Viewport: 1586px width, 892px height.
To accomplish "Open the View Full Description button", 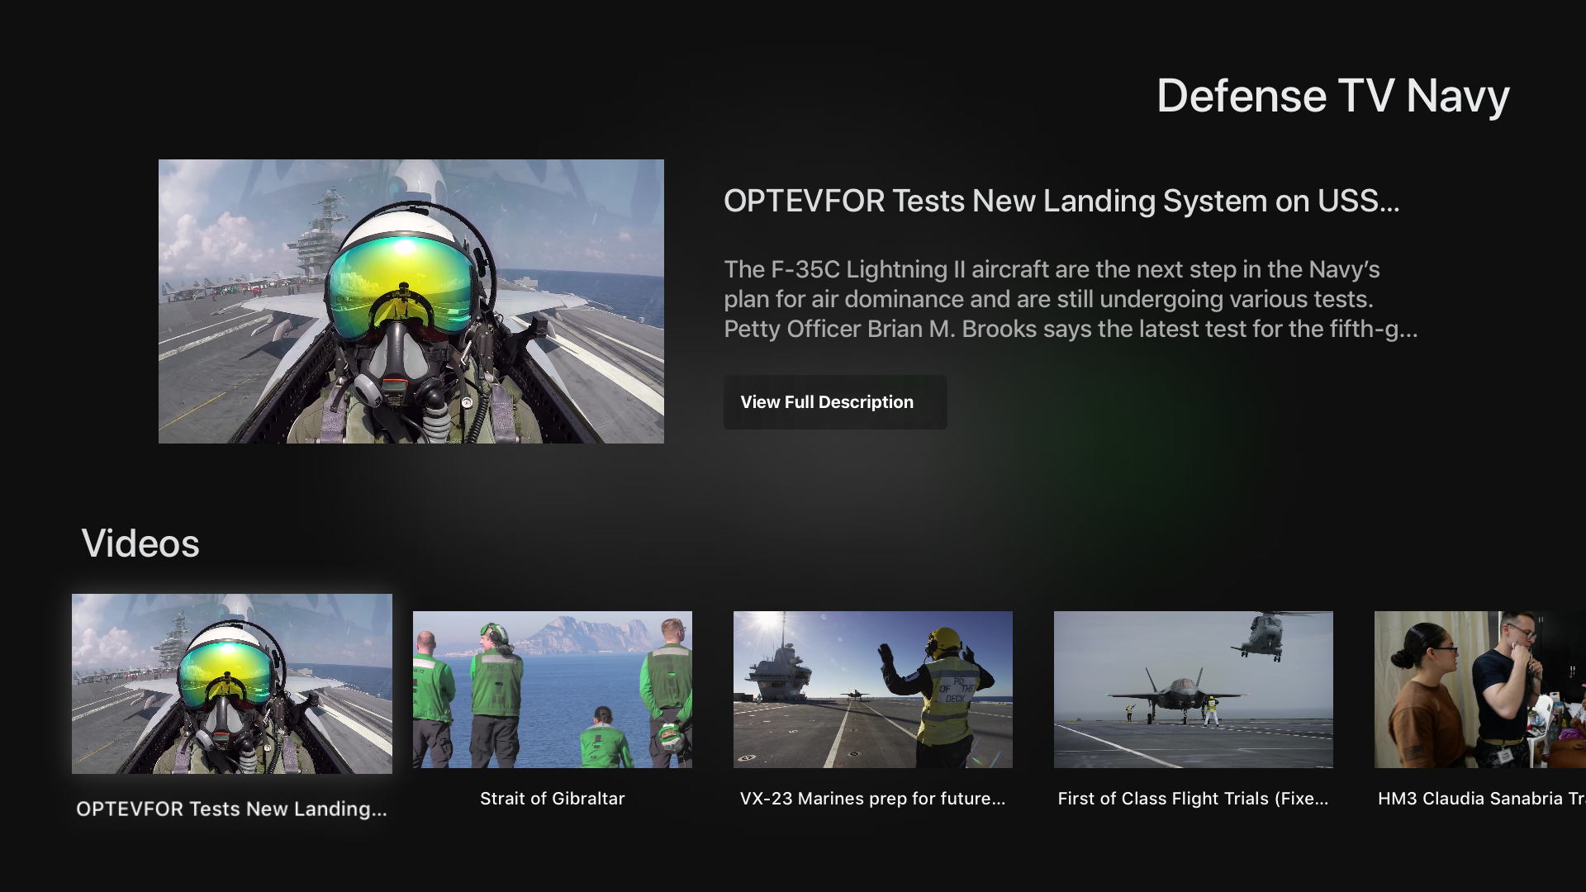I will [x=835, y=402].
